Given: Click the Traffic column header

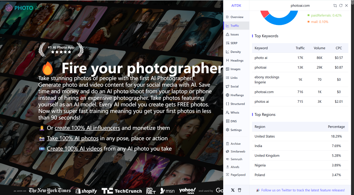Looking at the screenshot, I should pyautogui.click(x=300, y=48).
